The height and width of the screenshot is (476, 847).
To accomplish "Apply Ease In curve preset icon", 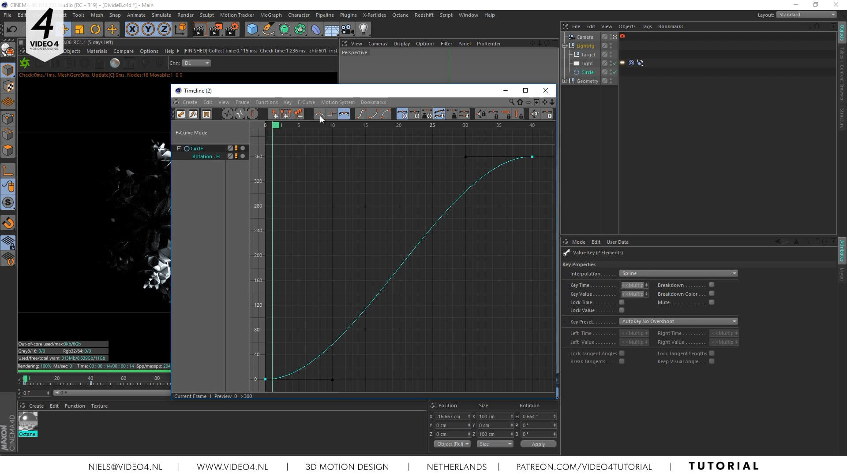I will click(x=373, y=114).
